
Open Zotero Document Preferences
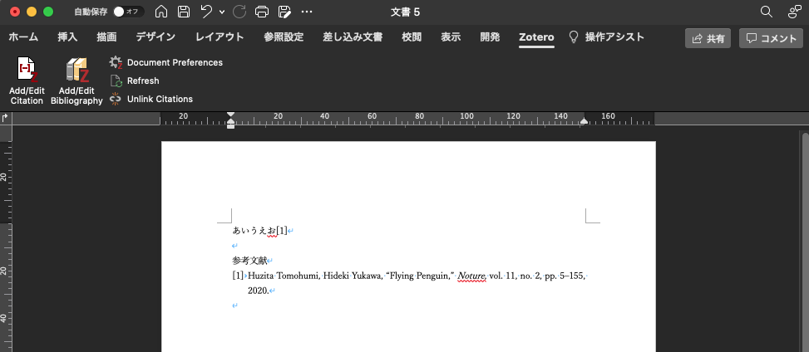[174, 62]
